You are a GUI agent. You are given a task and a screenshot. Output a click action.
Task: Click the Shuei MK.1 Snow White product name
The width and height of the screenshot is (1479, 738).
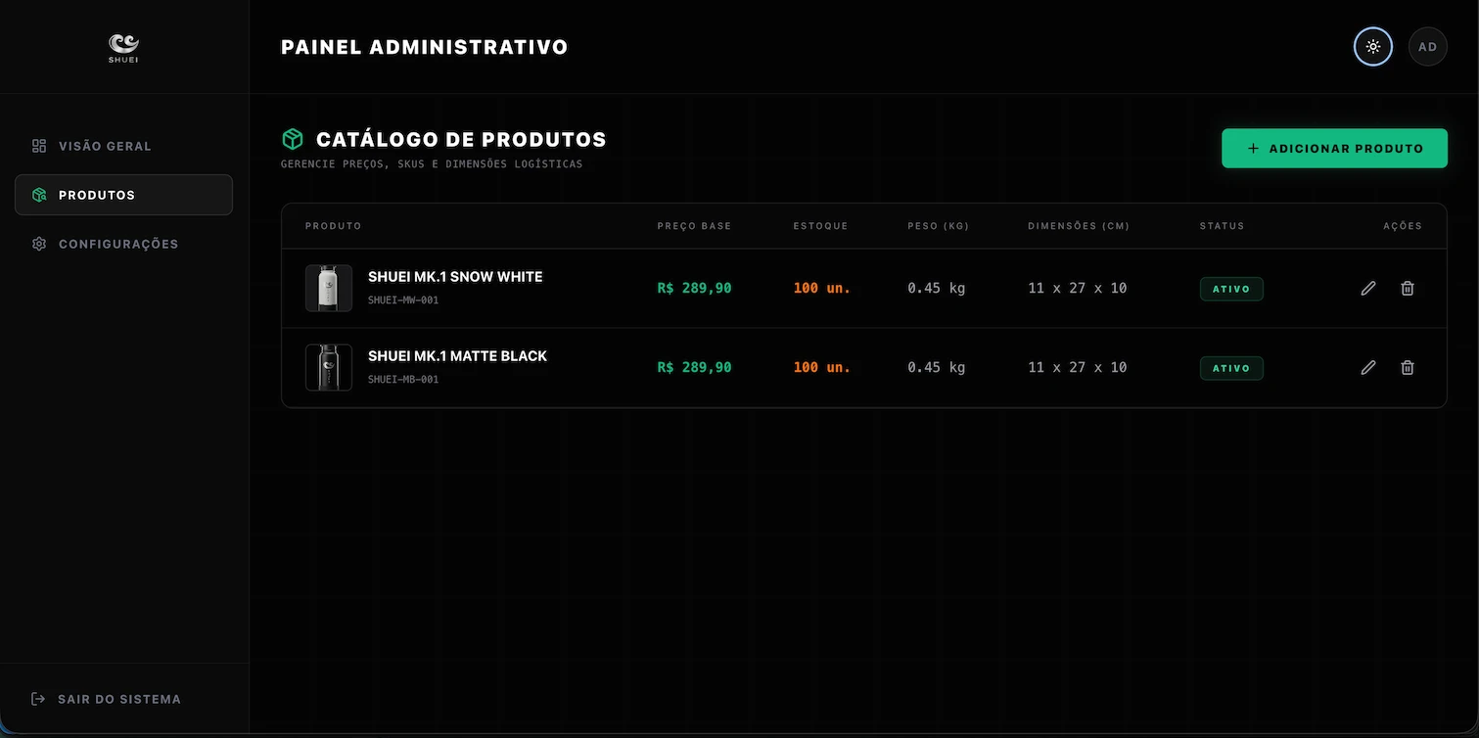tap(455, 277)
